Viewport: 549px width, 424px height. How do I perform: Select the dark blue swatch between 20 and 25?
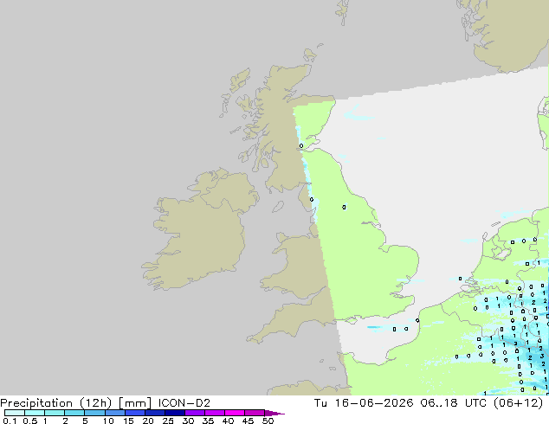(155, 413)
